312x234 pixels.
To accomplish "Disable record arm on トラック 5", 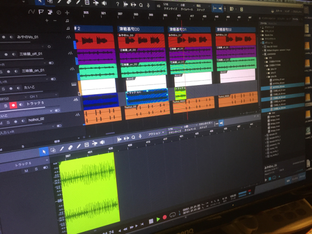I will coord(13,105).
